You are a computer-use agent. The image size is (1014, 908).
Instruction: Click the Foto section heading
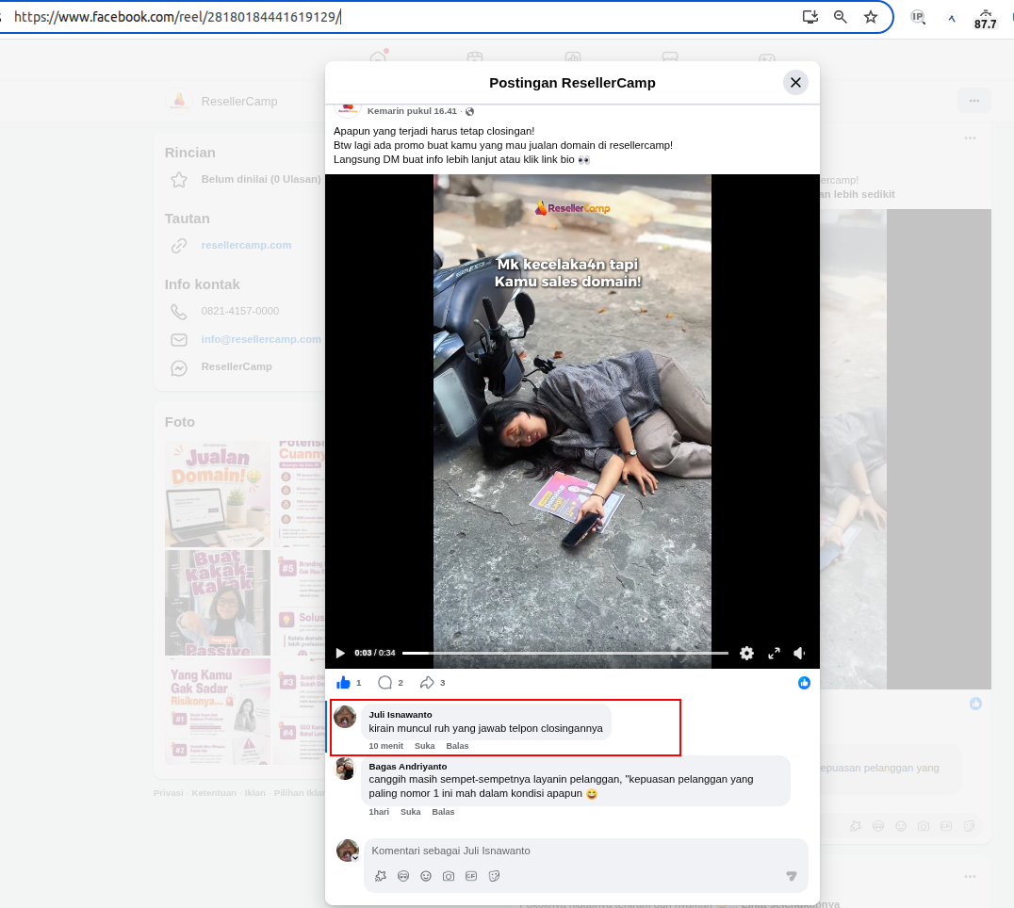[x=180, y=422]
